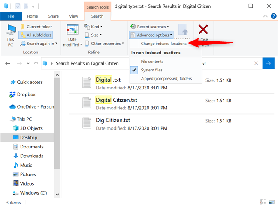Open Quick access in navigation pane
The image size is (278, 207).
coord(27,82)
